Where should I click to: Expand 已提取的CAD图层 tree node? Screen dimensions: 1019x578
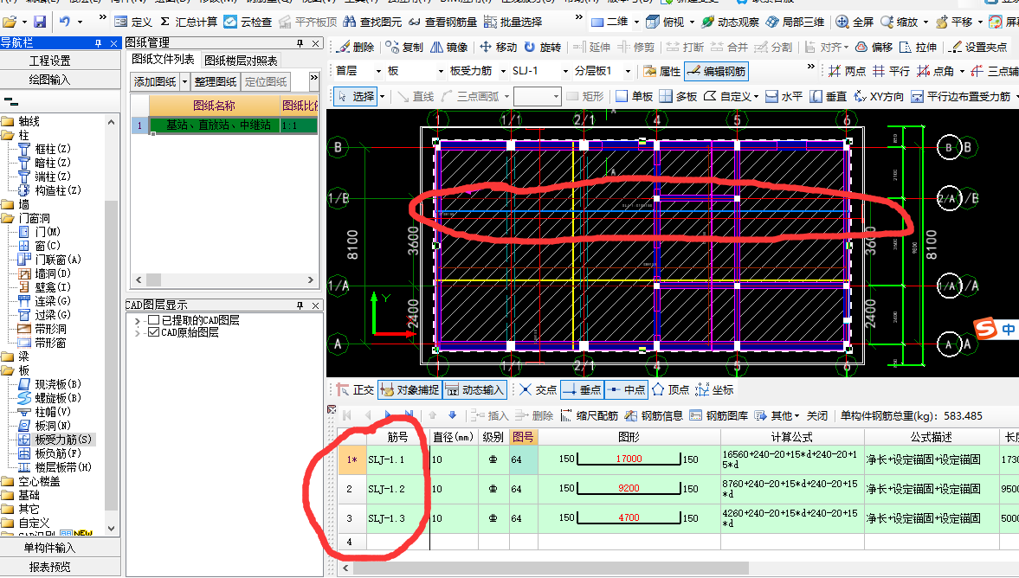click(137, 320)
